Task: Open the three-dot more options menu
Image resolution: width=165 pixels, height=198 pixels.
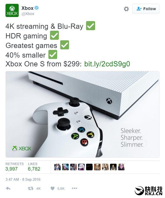Action: (x=75, y=188)
